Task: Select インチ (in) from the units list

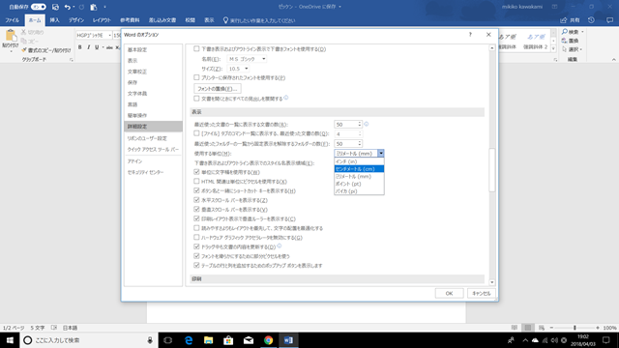Action: pyautogui.click(x=359, y=161)
